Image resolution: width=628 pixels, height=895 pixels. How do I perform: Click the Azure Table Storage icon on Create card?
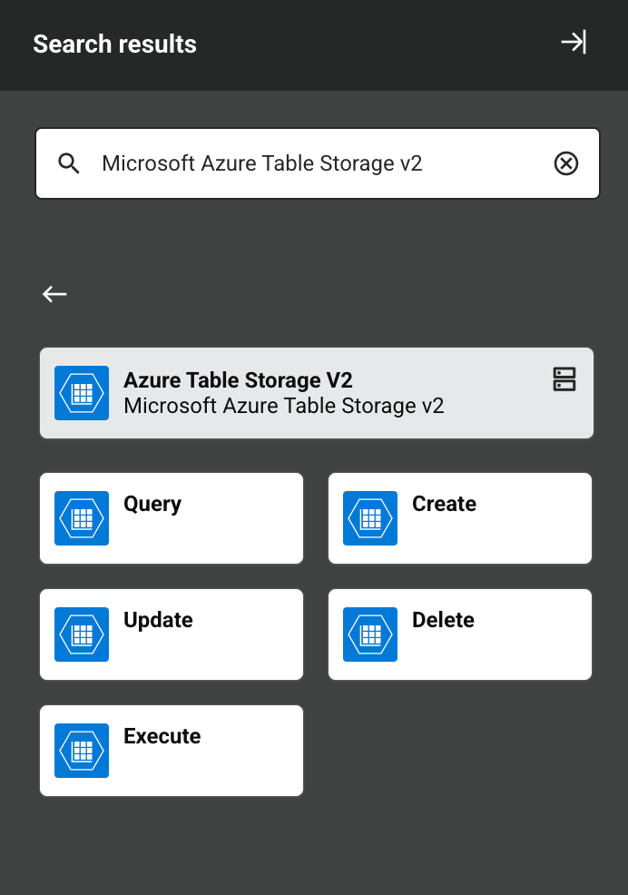pos(369,517)
